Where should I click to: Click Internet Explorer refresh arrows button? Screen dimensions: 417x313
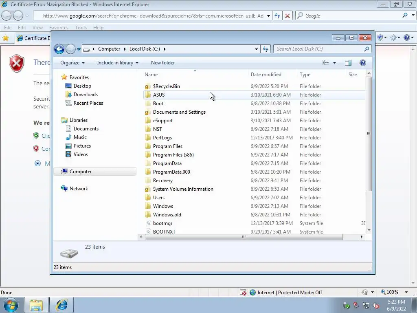click(277, 16)
